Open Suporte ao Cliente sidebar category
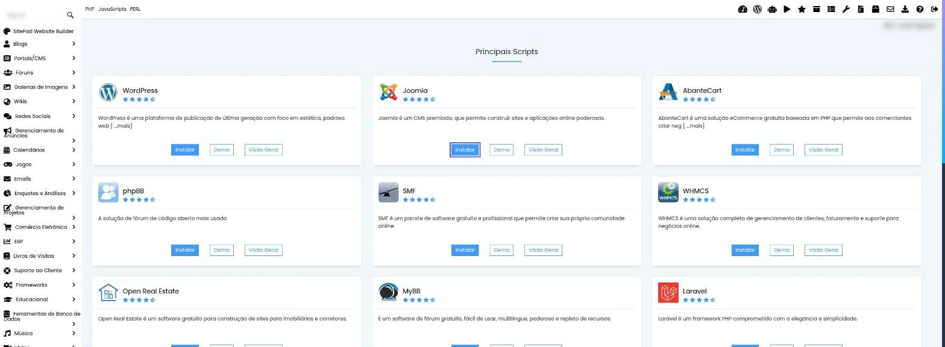Viewport: 945px width, 347px height. 40,270
